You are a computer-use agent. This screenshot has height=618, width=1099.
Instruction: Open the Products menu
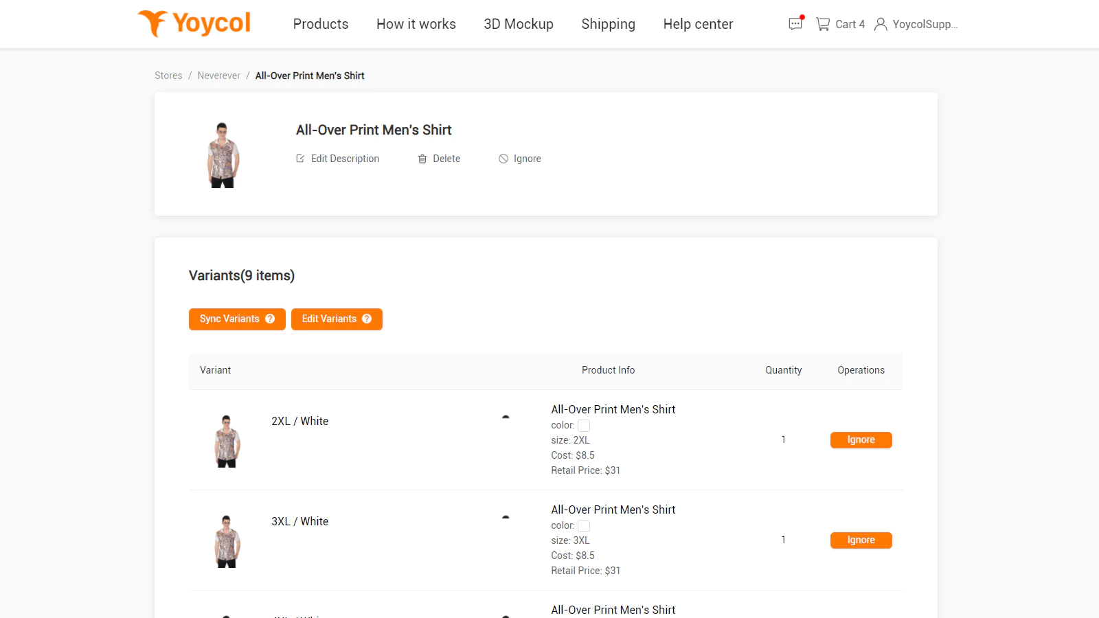(x=321, y=24)
